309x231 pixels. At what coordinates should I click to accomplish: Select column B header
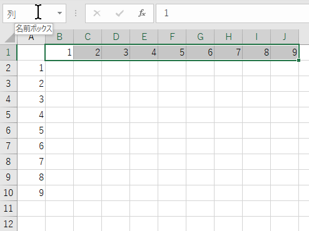[59, 37]
